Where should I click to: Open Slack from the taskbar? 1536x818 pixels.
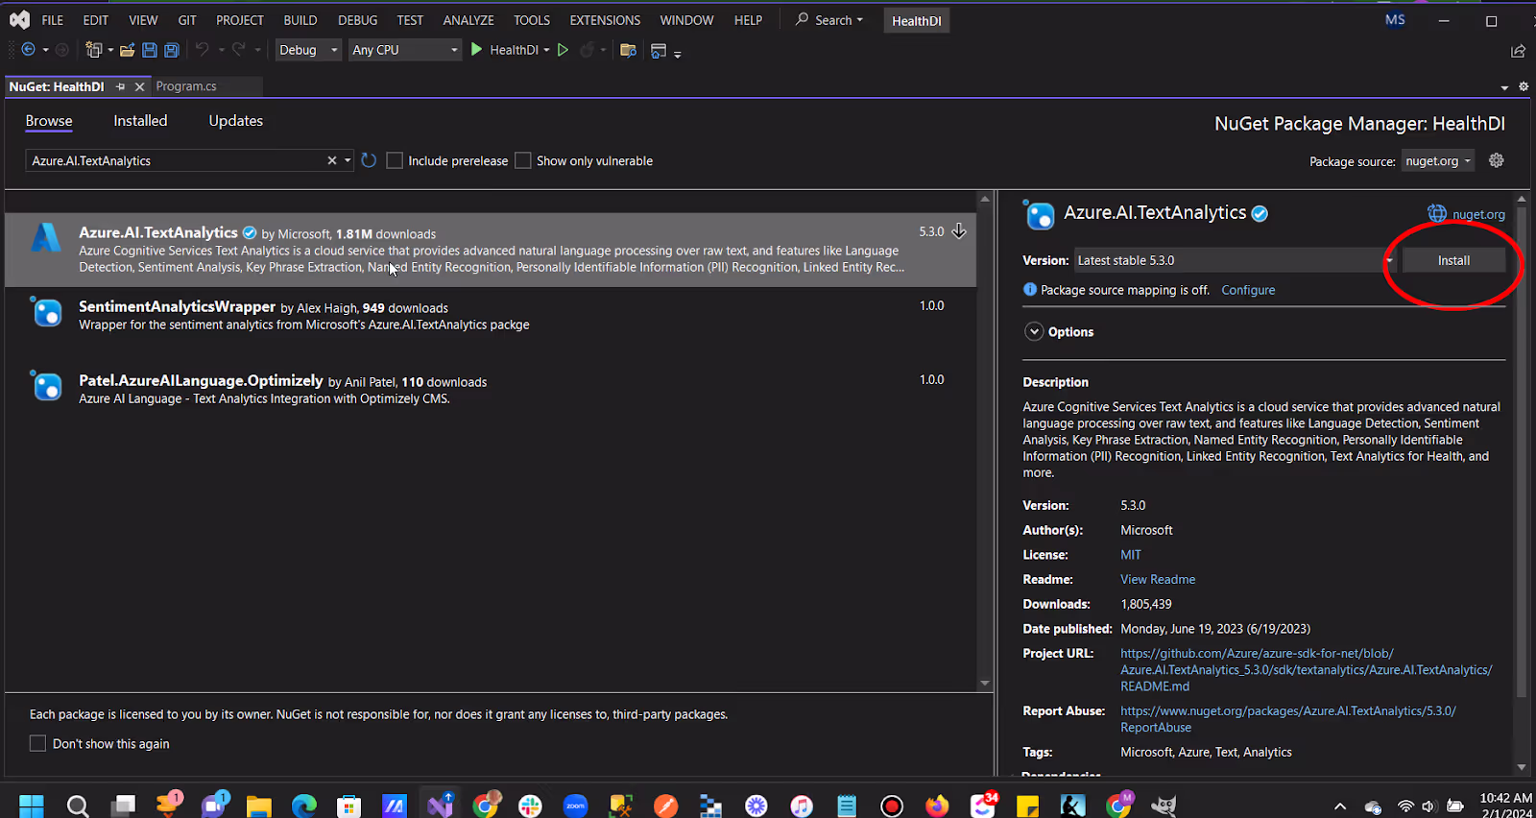click(530, 806)
